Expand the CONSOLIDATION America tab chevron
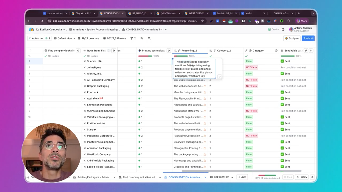The width and height of the screenshot is (342, 192). tap(206, 177)
